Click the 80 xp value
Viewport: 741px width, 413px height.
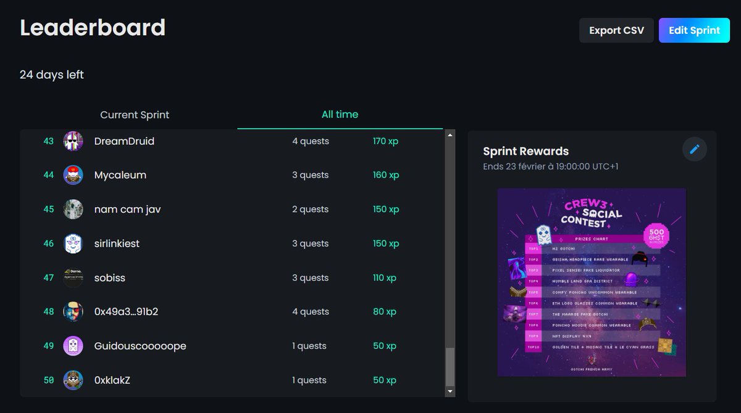coord(385,312)
